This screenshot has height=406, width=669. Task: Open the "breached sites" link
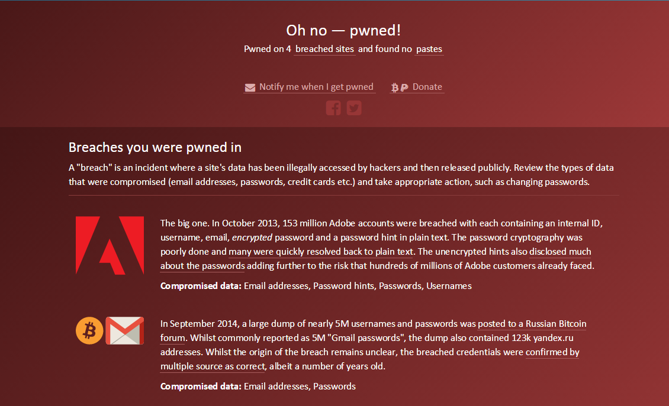(324, 49)
